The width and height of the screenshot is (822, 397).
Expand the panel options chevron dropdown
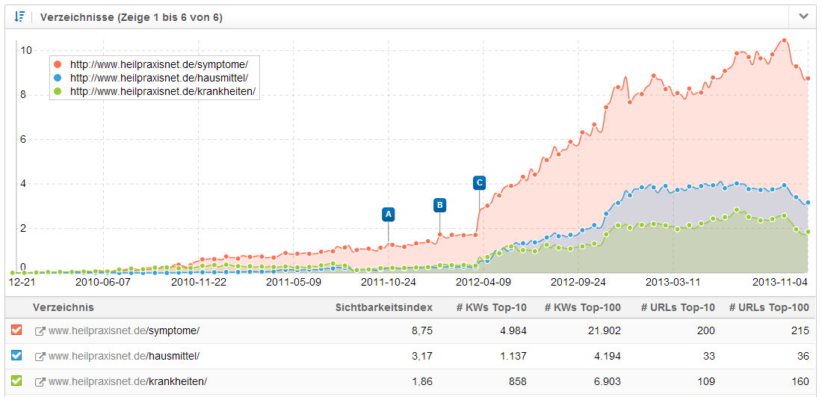coord(803,16)
